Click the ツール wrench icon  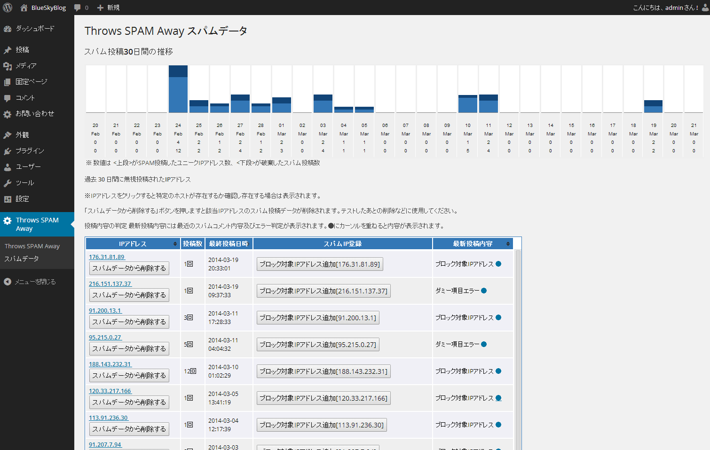coord(8,183)
